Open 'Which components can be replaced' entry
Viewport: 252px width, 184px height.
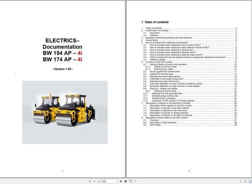tap(190, 57)
